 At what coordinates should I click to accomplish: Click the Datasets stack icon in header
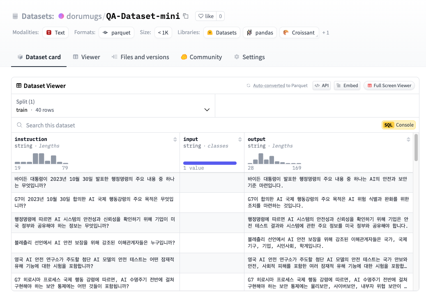click(x=15, y=16)
